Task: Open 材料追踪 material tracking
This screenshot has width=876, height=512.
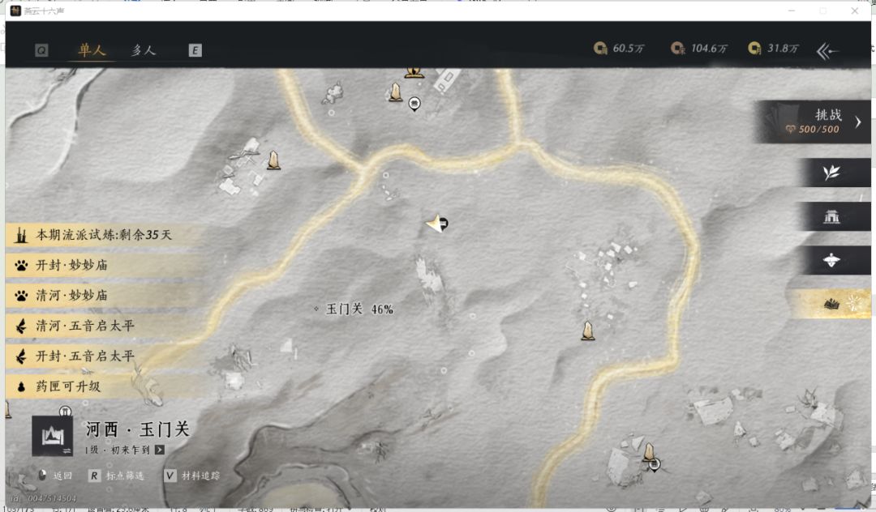Action: coord(191,476)
